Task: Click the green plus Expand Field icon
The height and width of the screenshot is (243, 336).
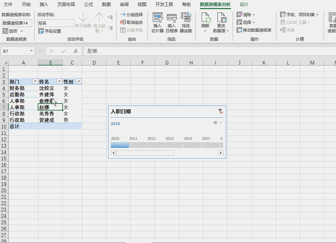Action: click(x=110, y=17)
